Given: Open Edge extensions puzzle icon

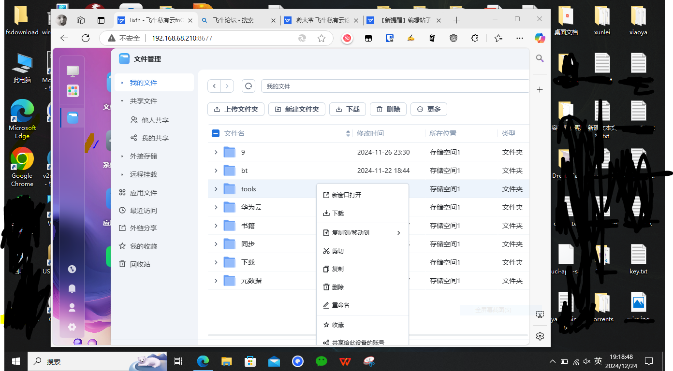Looking at the screenshot, I should pos(475,38).
